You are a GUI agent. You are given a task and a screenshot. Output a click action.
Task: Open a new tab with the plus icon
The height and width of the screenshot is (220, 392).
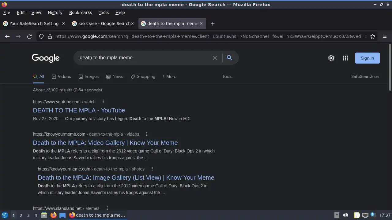[213, 24]
